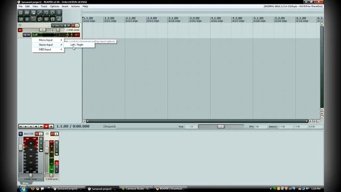Arm track 1 record button
This screenshot has height=192, width=341.
point(20,30)
